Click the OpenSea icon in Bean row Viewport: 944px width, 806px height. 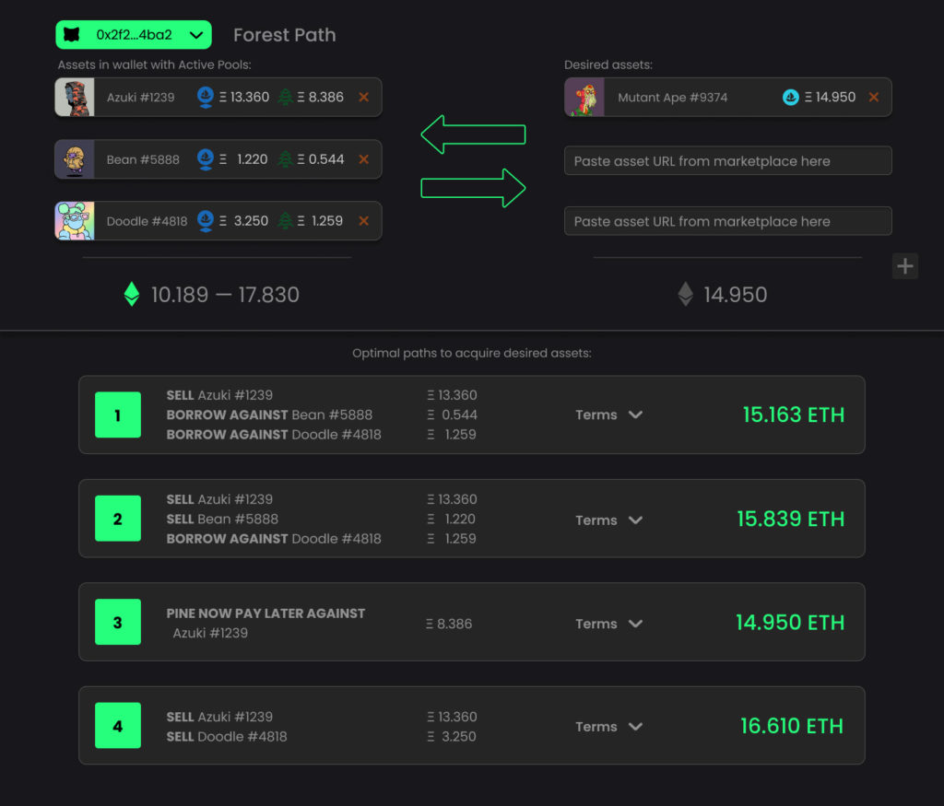pyautogui.click(x=206, y=159)
